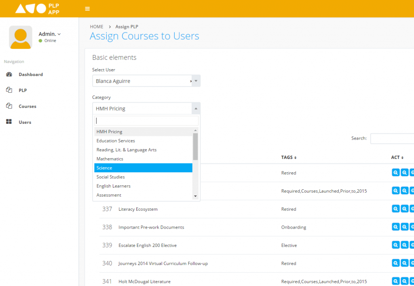
Task: Click the HMH Pricing category select box
Action: click(146, 108)
